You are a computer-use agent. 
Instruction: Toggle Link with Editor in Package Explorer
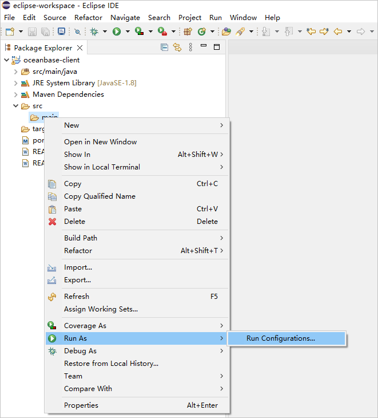[x=177, y=48]
